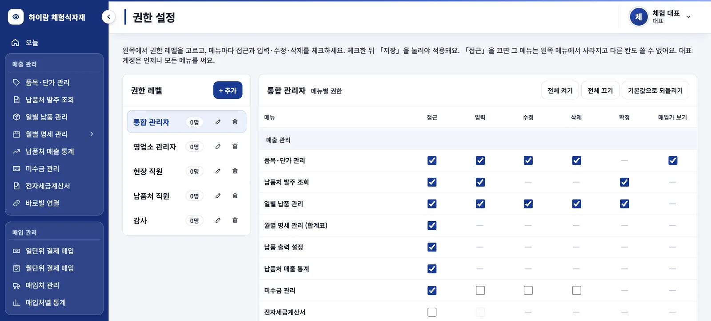The width and height of the screenshot is (711, 321).
Task: Click the edit pencil for 현장 직원
Action: [218, 171]
